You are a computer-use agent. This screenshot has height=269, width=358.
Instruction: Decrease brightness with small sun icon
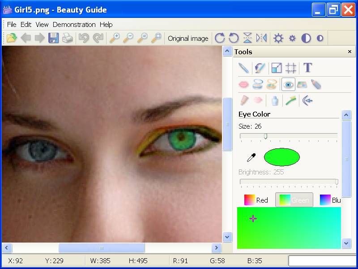pos(292,38)
